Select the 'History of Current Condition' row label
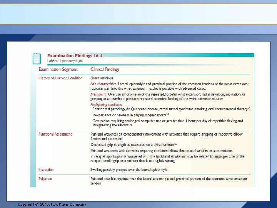 (60, 78)
